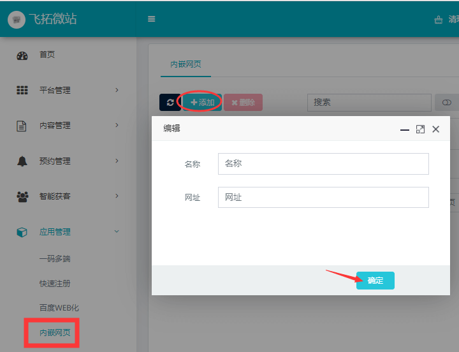Viewport: 459px width, 352px height.
Task: Expand 内容管理 chevron arrow
Action: (x=117, y=125)
